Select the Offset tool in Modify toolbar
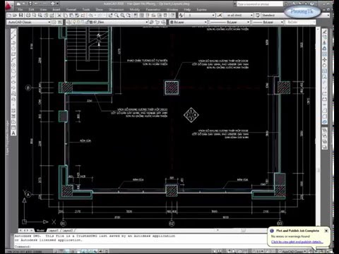The height and width of the screenshot is (254, 339). pos(325,49)
